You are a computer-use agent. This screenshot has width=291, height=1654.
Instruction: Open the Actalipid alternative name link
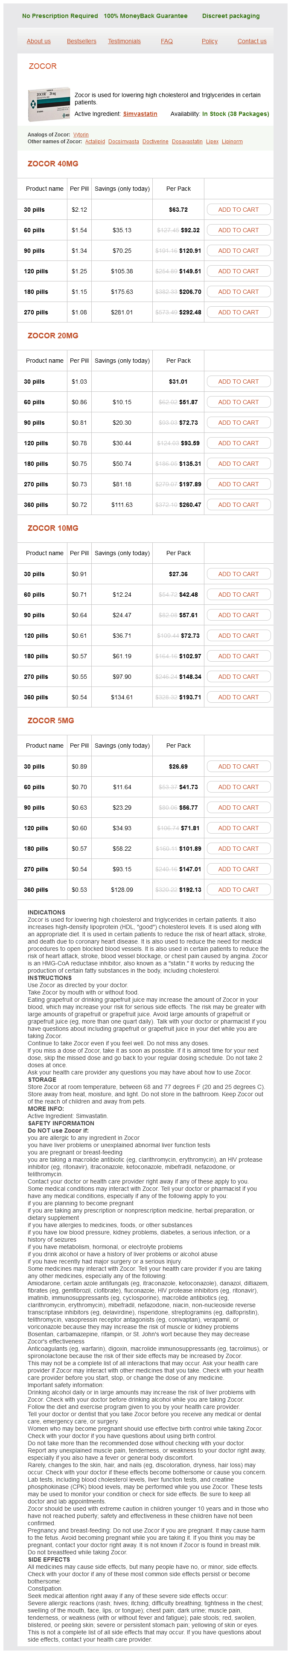[95, 141]
